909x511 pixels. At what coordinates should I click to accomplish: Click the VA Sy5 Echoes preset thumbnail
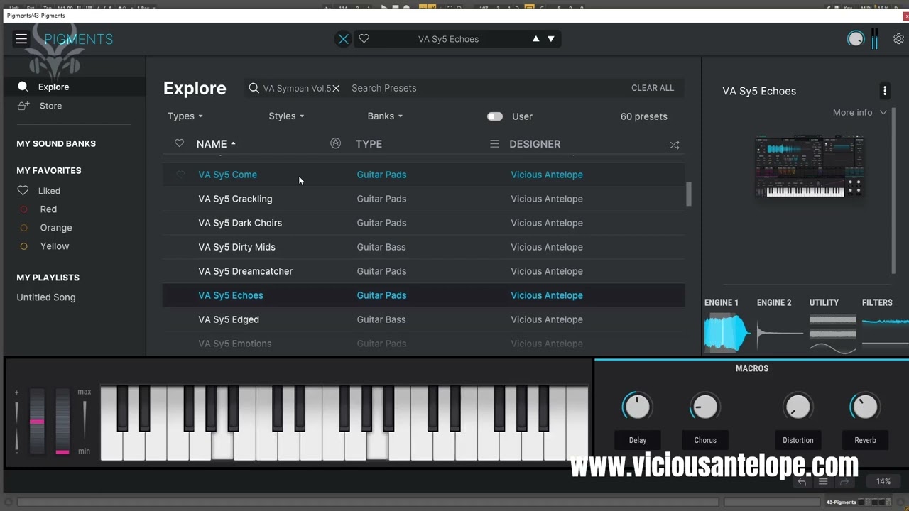(809, 166)
